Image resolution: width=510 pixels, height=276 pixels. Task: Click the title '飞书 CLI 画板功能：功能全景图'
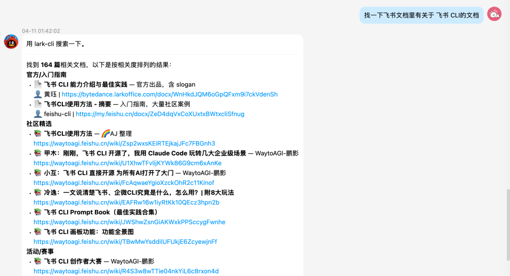(89, 232)
